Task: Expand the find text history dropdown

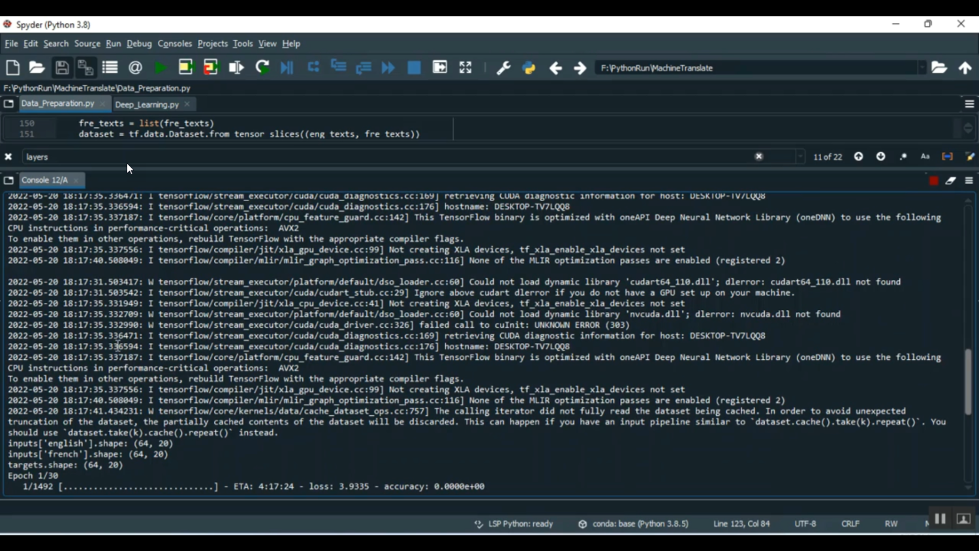Action: coord(800,157)
